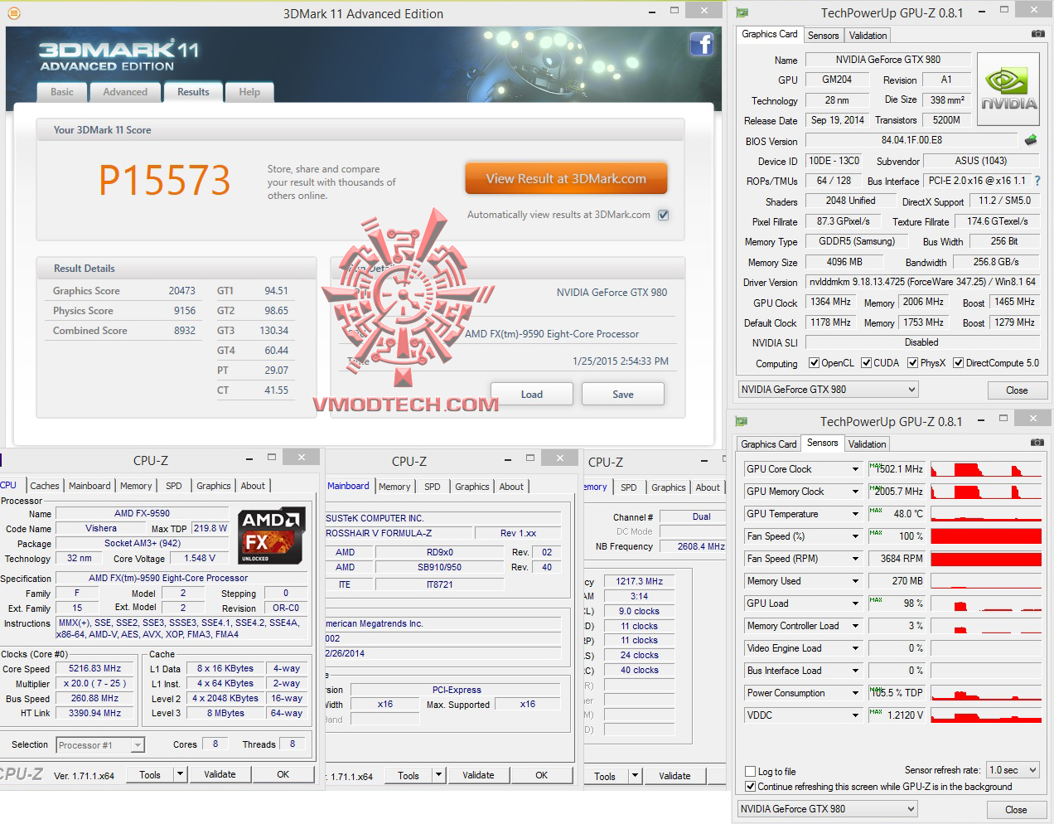Click GPU-Z title bar icon in top window
Screen dimensions: 1054x824
[x=742, y=13]
